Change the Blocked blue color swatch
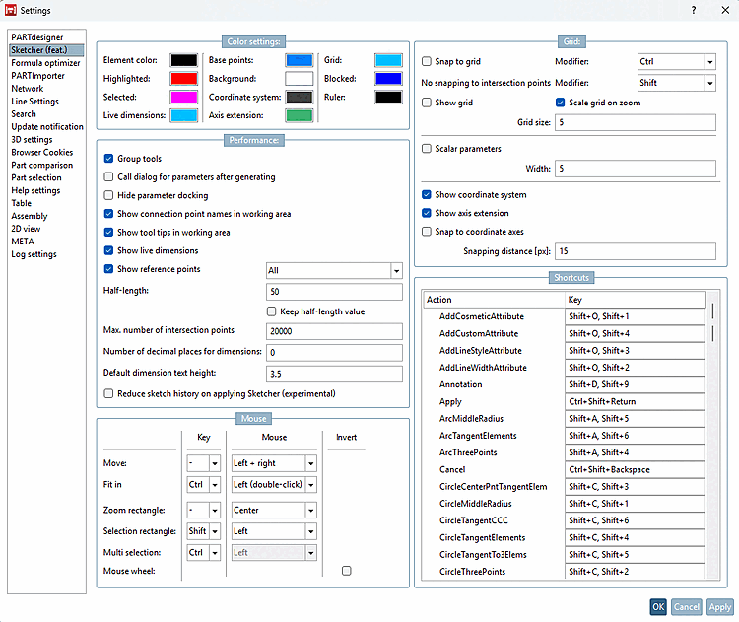 389,79
